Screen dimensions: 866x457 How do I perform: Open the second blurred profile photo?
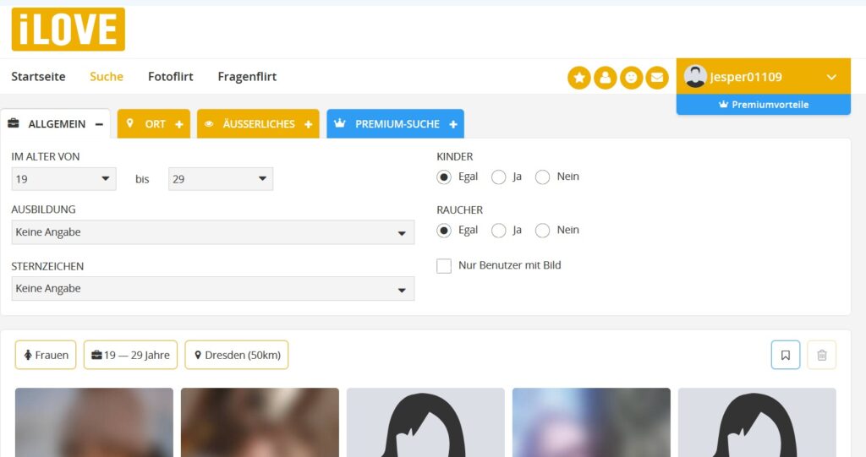point(260,422)
